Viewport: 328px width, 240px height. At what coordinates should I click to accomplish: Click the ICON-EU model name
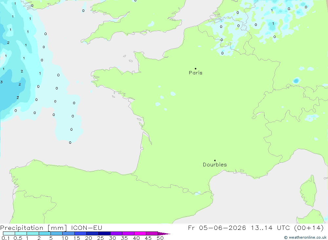point(87,228)
